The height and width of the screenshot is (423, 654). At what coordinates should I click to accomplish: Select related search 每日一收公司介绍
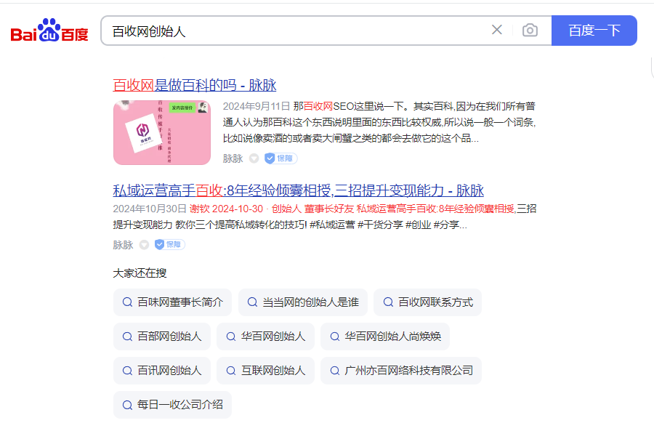[x=172, y=405]
